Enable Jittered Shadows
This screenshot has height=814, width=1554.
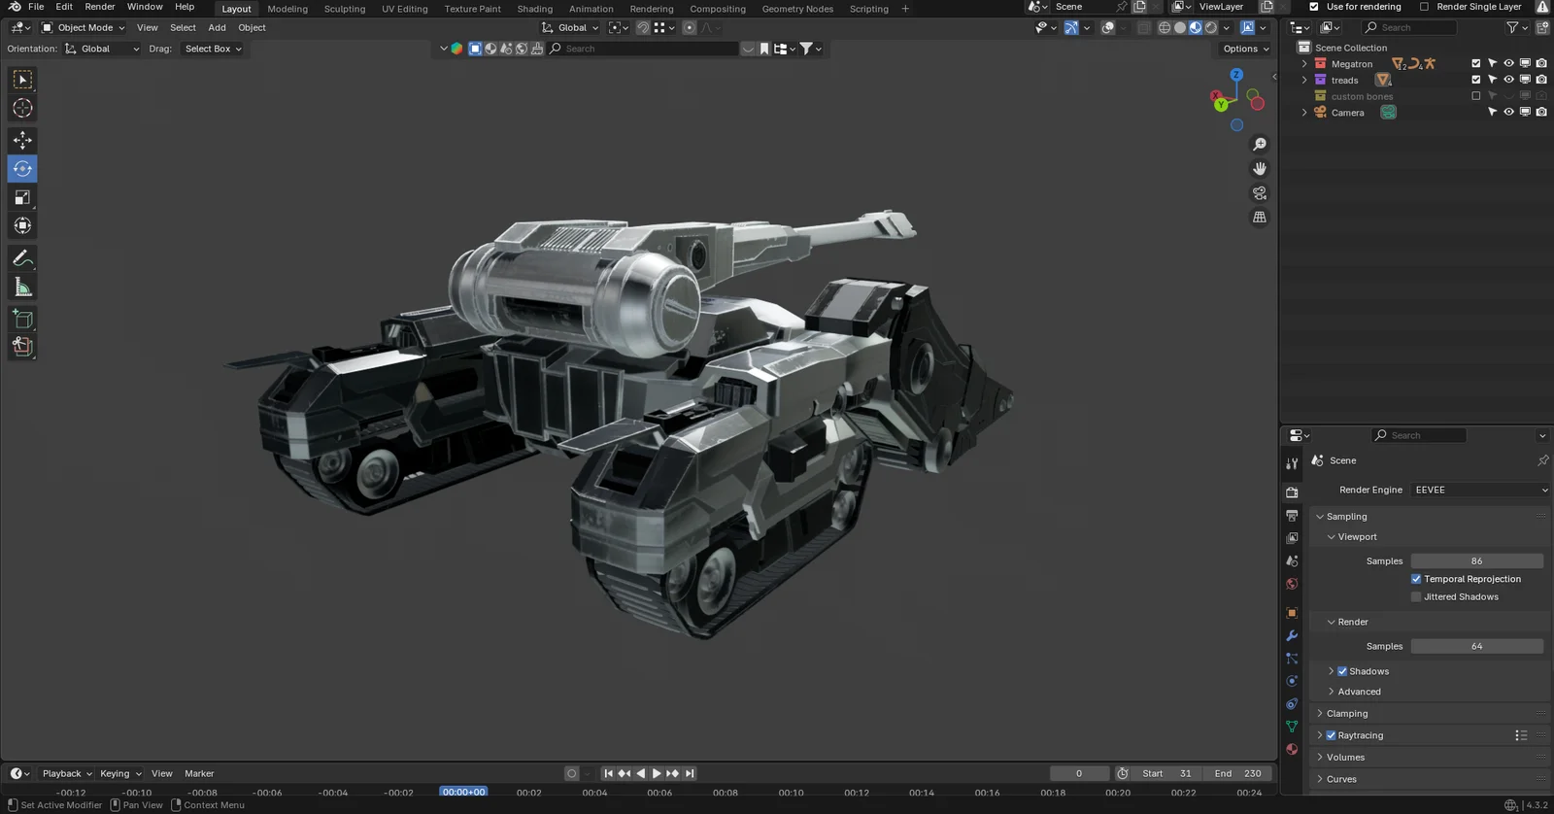pyautogui.click(x=1416, y=596)
